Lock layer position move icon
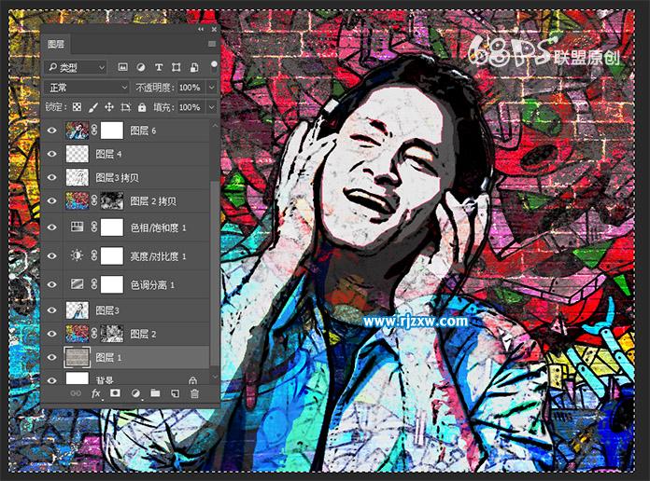Image resolution: width=650 pixels, height=481 pixels. tap(109, 107)
